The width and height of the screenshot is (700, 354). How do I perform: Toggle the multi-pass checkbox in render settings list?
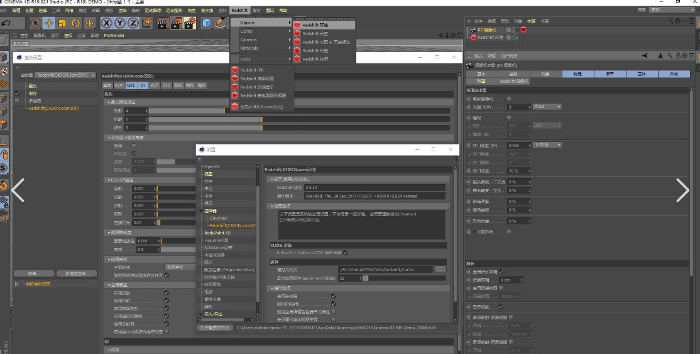(17, 101)
